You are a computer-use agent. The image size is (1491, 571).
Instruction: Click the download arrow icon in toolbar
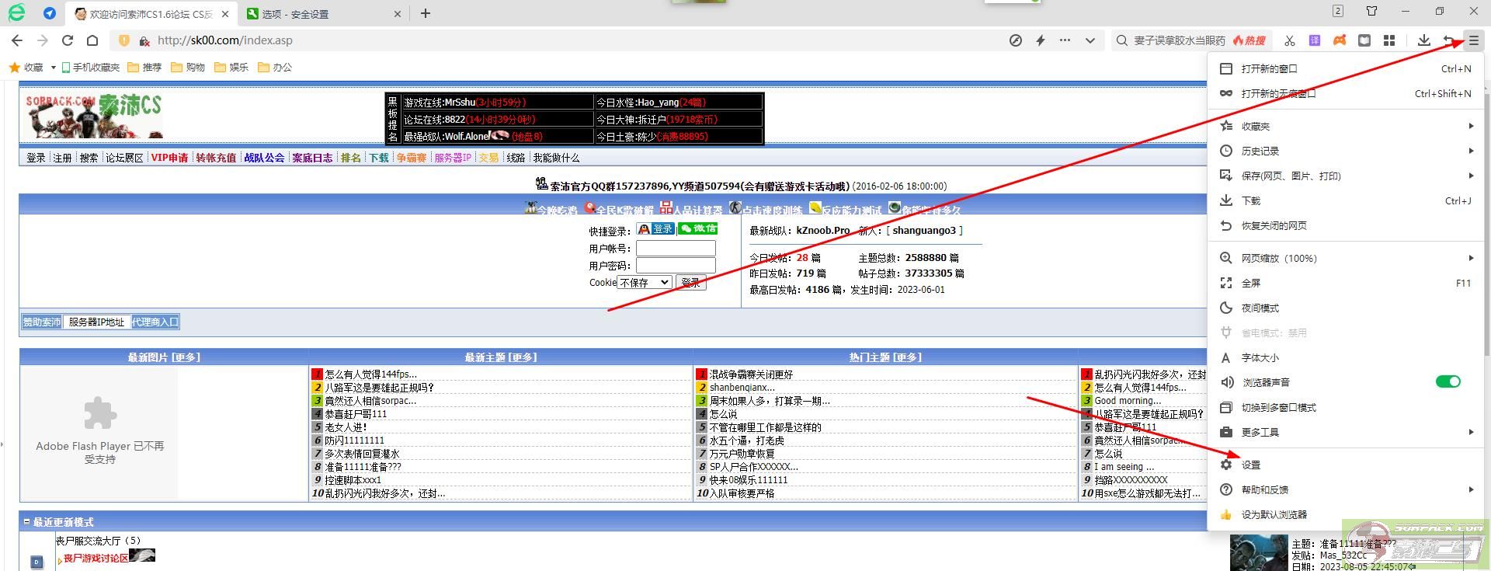click(1423, 40)
